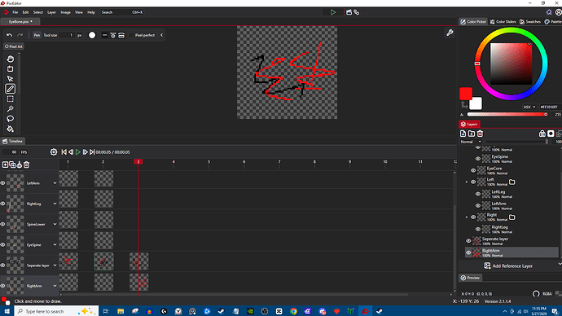Select the Move viewport hand tool
Viewport: 562px width, 316px height.
point(11,59)
